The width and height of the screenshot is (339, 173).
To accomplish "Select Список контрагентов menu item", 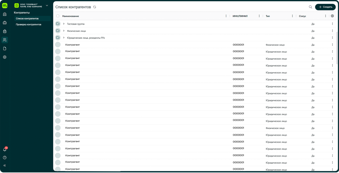I will pos(27,18).
